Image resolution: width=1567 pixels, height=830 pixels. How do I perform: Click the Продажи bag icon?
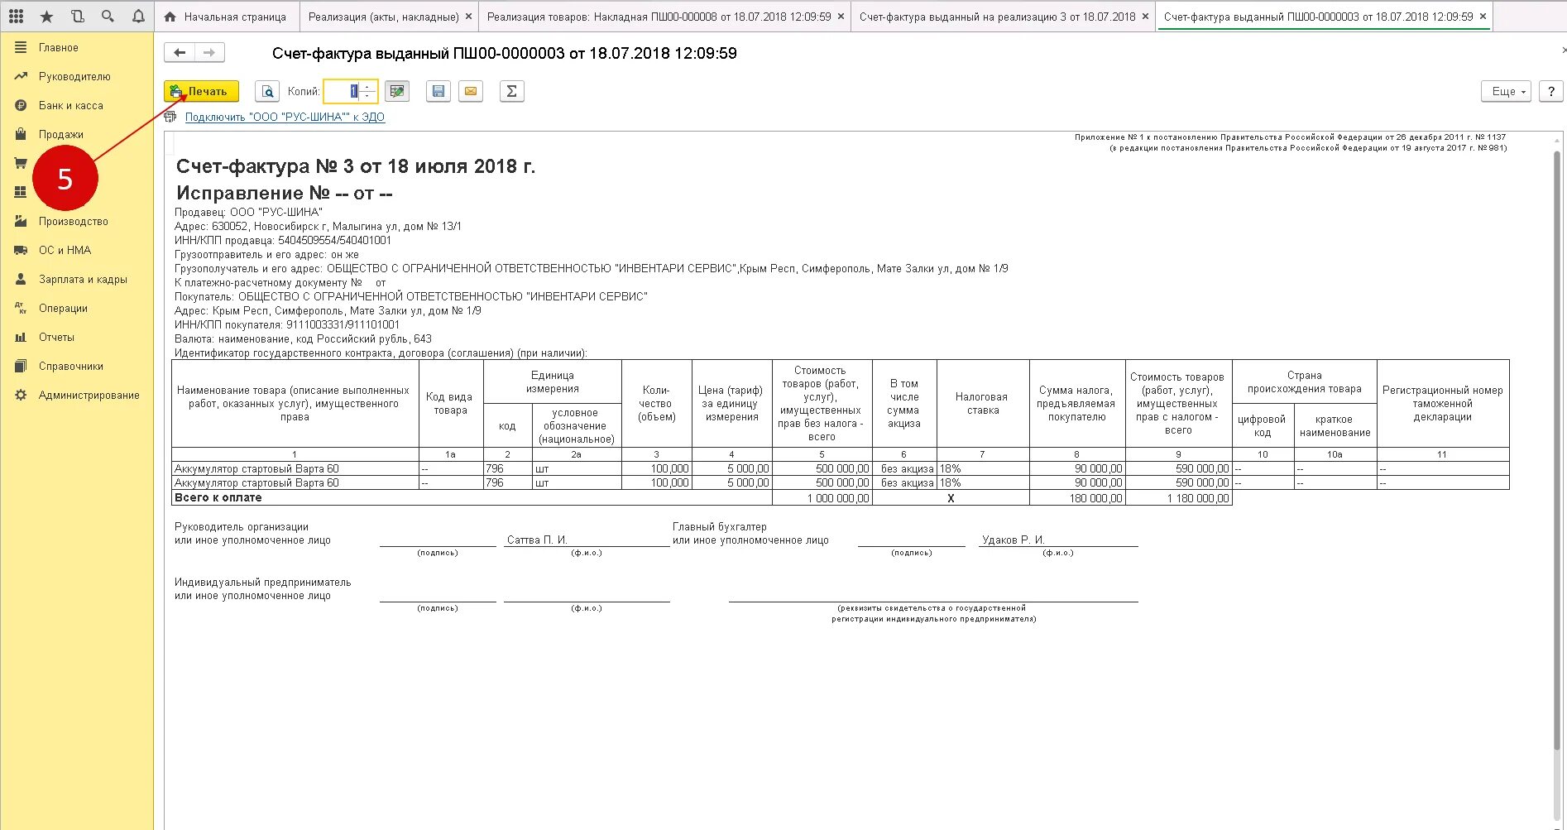tap(21, 134)
